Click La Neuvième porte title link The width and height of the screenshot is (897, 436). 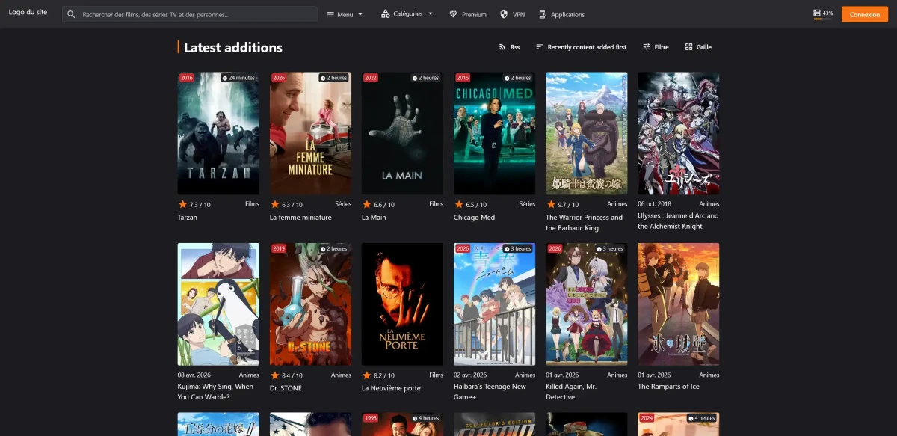[x=391, y=388]
